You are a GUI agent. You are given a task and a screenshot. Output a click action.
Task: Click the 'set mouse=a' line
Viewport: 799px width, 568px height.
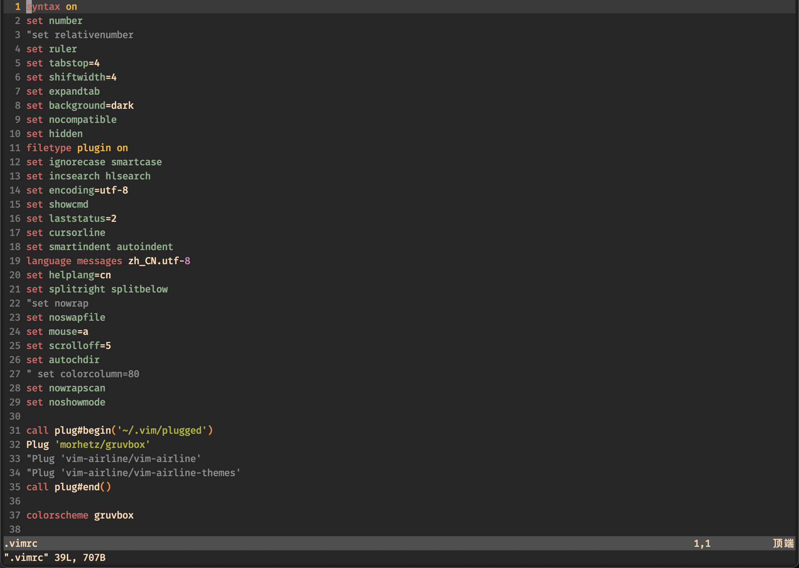[x=57, y=332]
